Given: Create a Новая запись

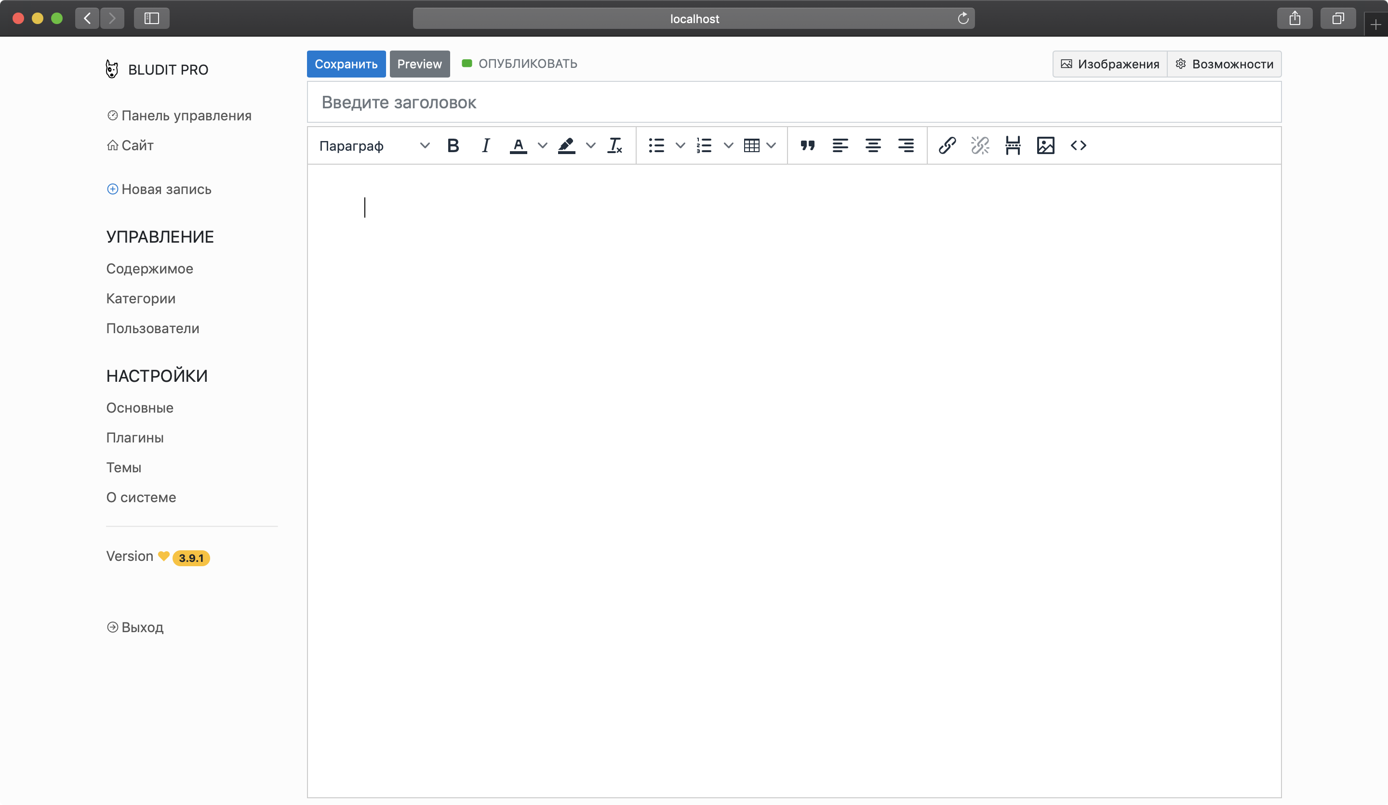Looking at the screenshot, I should coord(159,189).
